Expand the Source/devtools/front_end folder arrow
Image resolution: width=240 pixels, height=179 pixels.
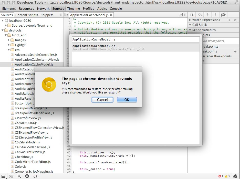pos(6,25)
